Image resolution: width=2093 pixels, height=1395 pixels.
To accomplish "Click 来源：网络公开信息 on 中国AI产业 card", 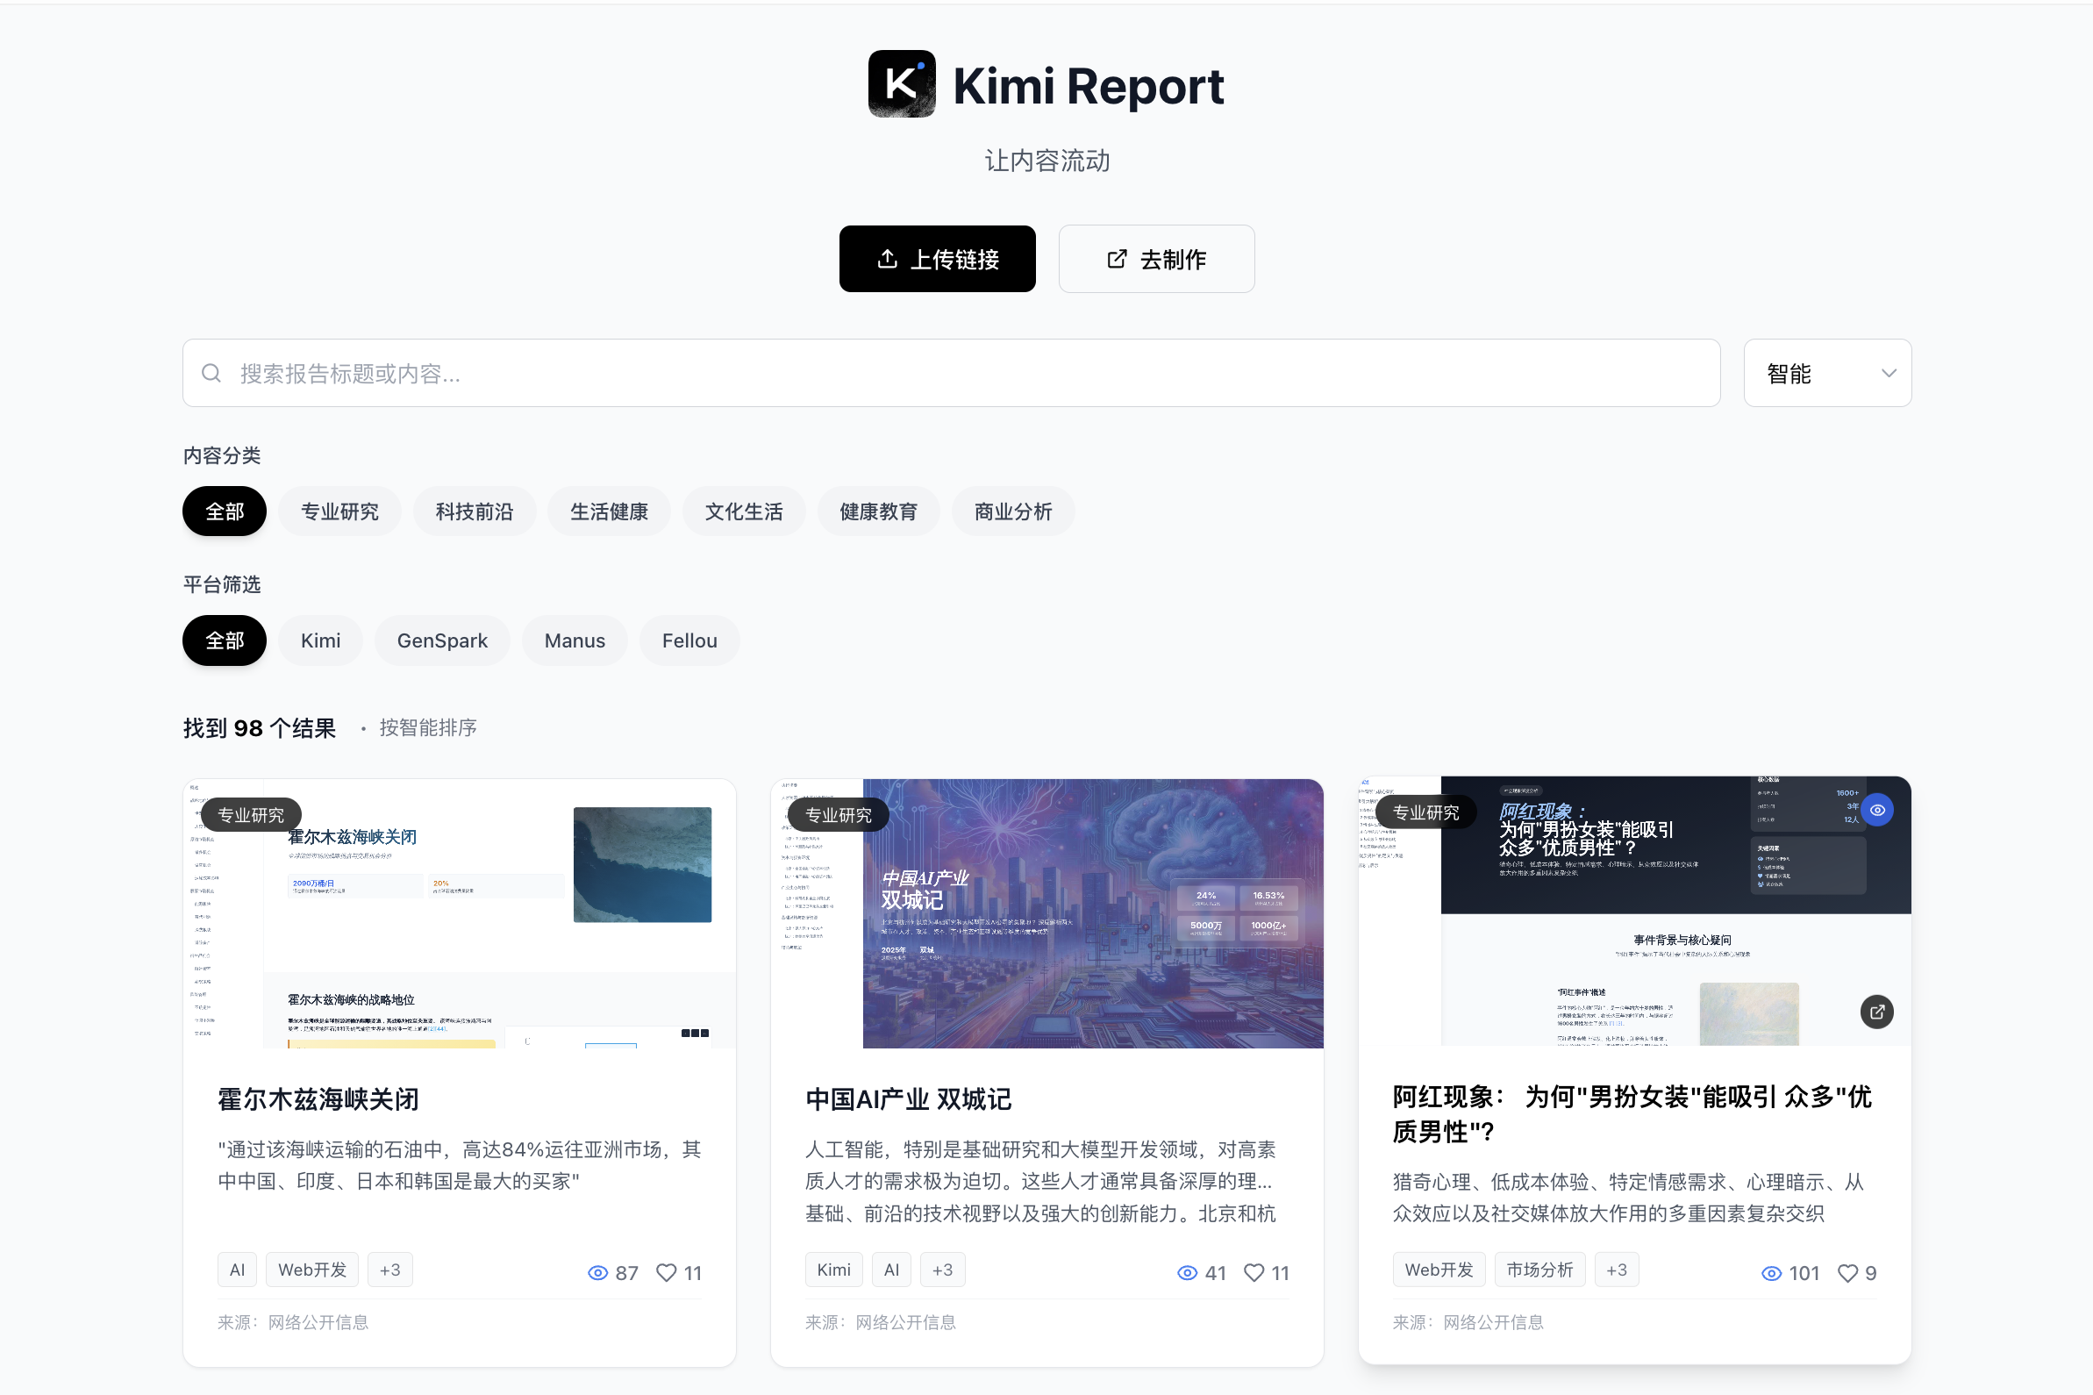I will coord(880,1322).
